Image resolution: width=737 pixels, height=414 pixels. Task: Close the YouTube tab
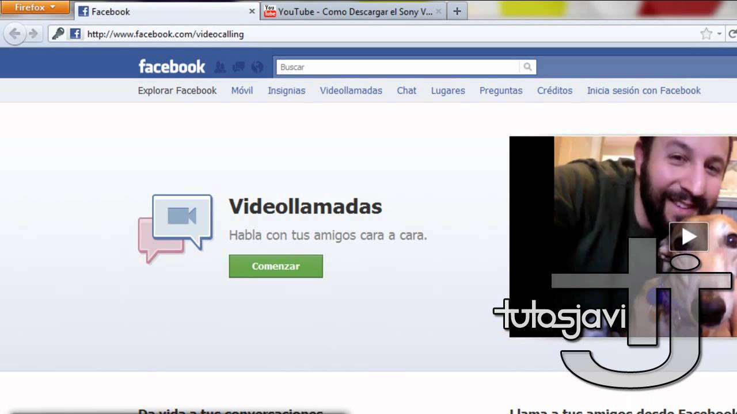(438, 11)
